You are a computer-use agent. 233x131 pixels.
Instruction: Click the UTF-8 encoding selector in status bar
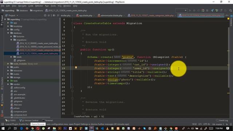coord(206,124)
